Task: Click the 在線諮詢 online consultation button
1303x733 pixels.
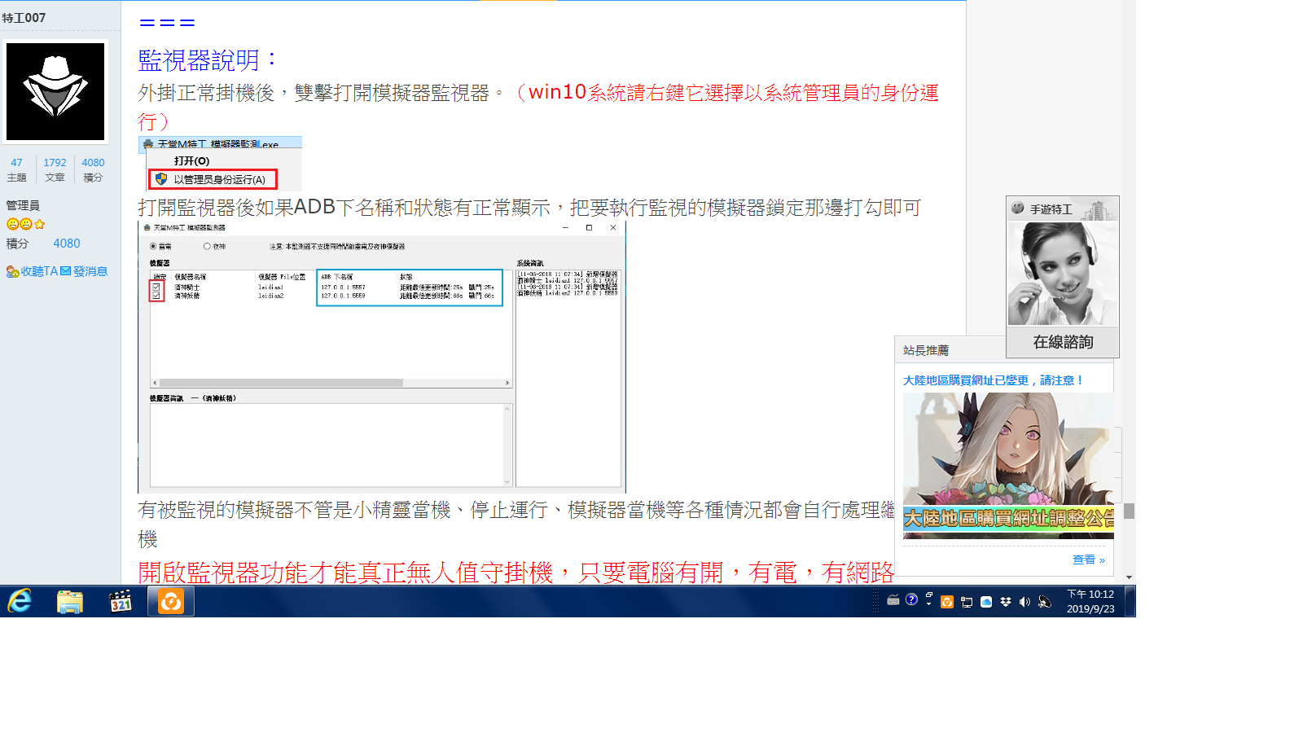Action: tap(1063, 342)
